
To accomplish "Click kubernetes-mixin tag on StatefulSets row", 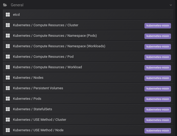I will click(157, 110).
